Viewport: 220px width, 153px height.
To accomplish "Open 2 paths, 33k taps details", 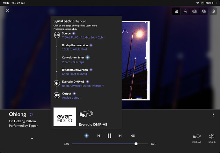I will [73, 62].
